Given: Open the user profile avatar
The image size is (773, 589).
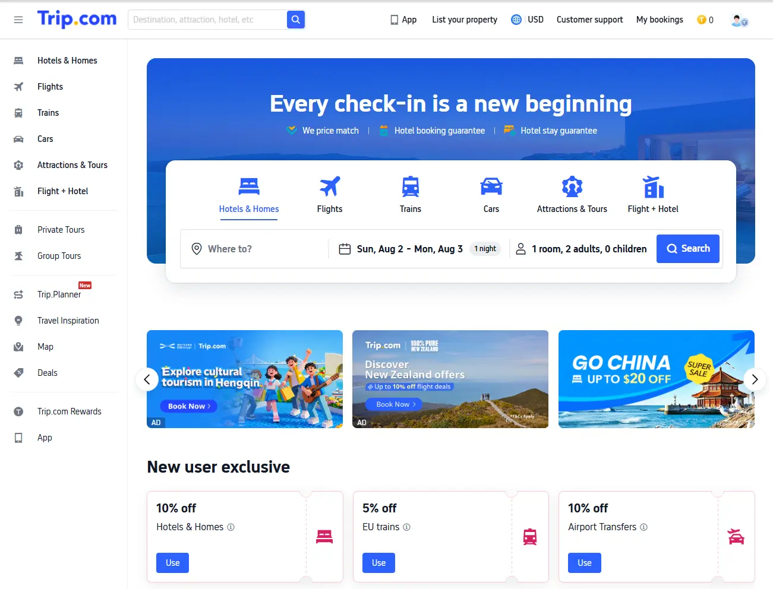Looking at the screenshot, I should point(739,20).
